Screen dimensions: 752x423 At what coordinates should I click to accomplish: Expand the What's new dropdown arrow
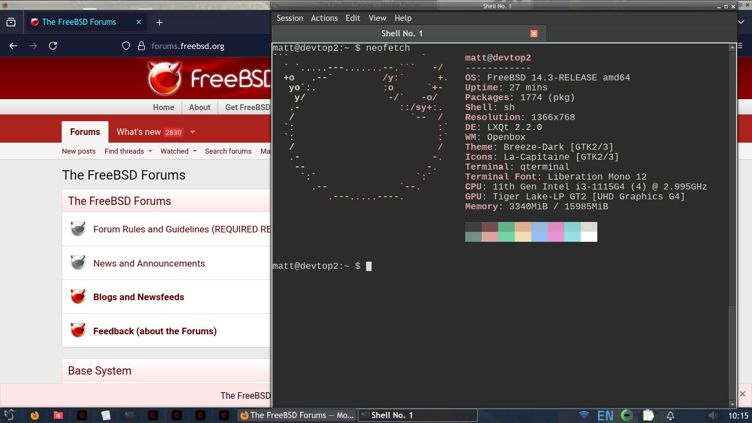(193, 132)
